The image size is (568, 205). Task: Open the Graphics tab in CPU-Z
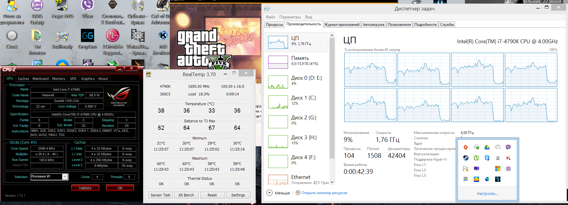pos(88,79)
